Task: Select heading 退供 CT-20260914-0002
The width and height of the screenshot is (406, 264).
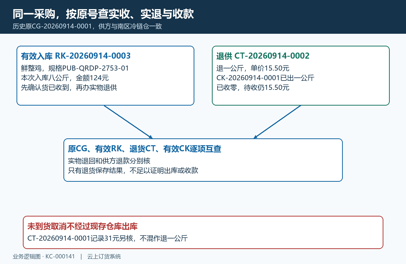Action: (263, 56)
